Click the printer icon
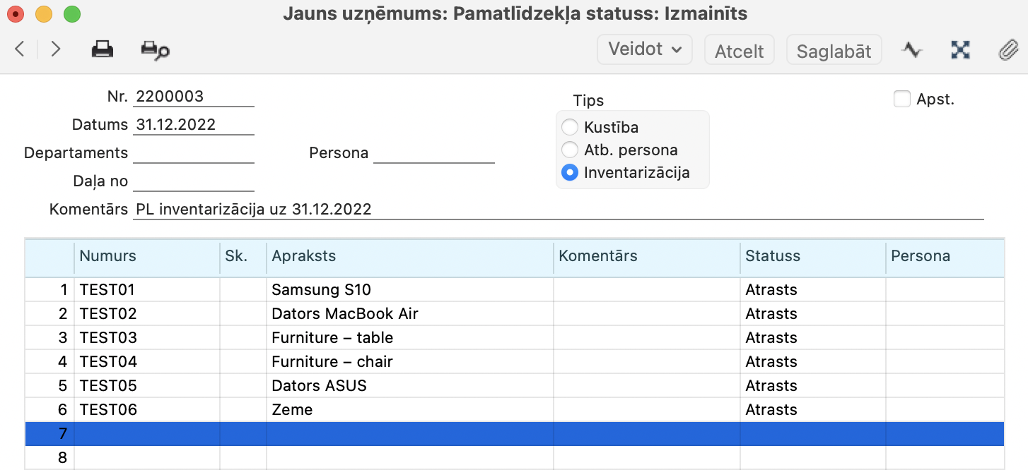This screenshot has width=1028, height=470. (x=103, y=49)
